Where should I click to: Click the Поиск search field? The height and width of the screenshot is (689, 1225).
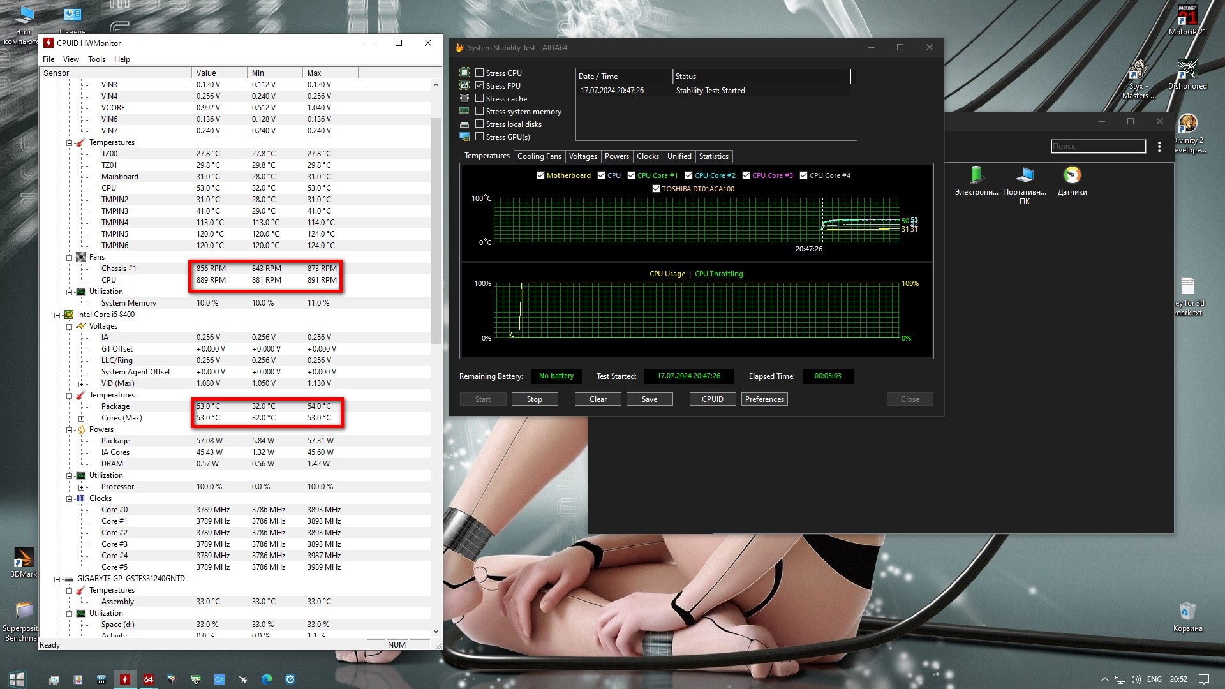coord(1097,147)
